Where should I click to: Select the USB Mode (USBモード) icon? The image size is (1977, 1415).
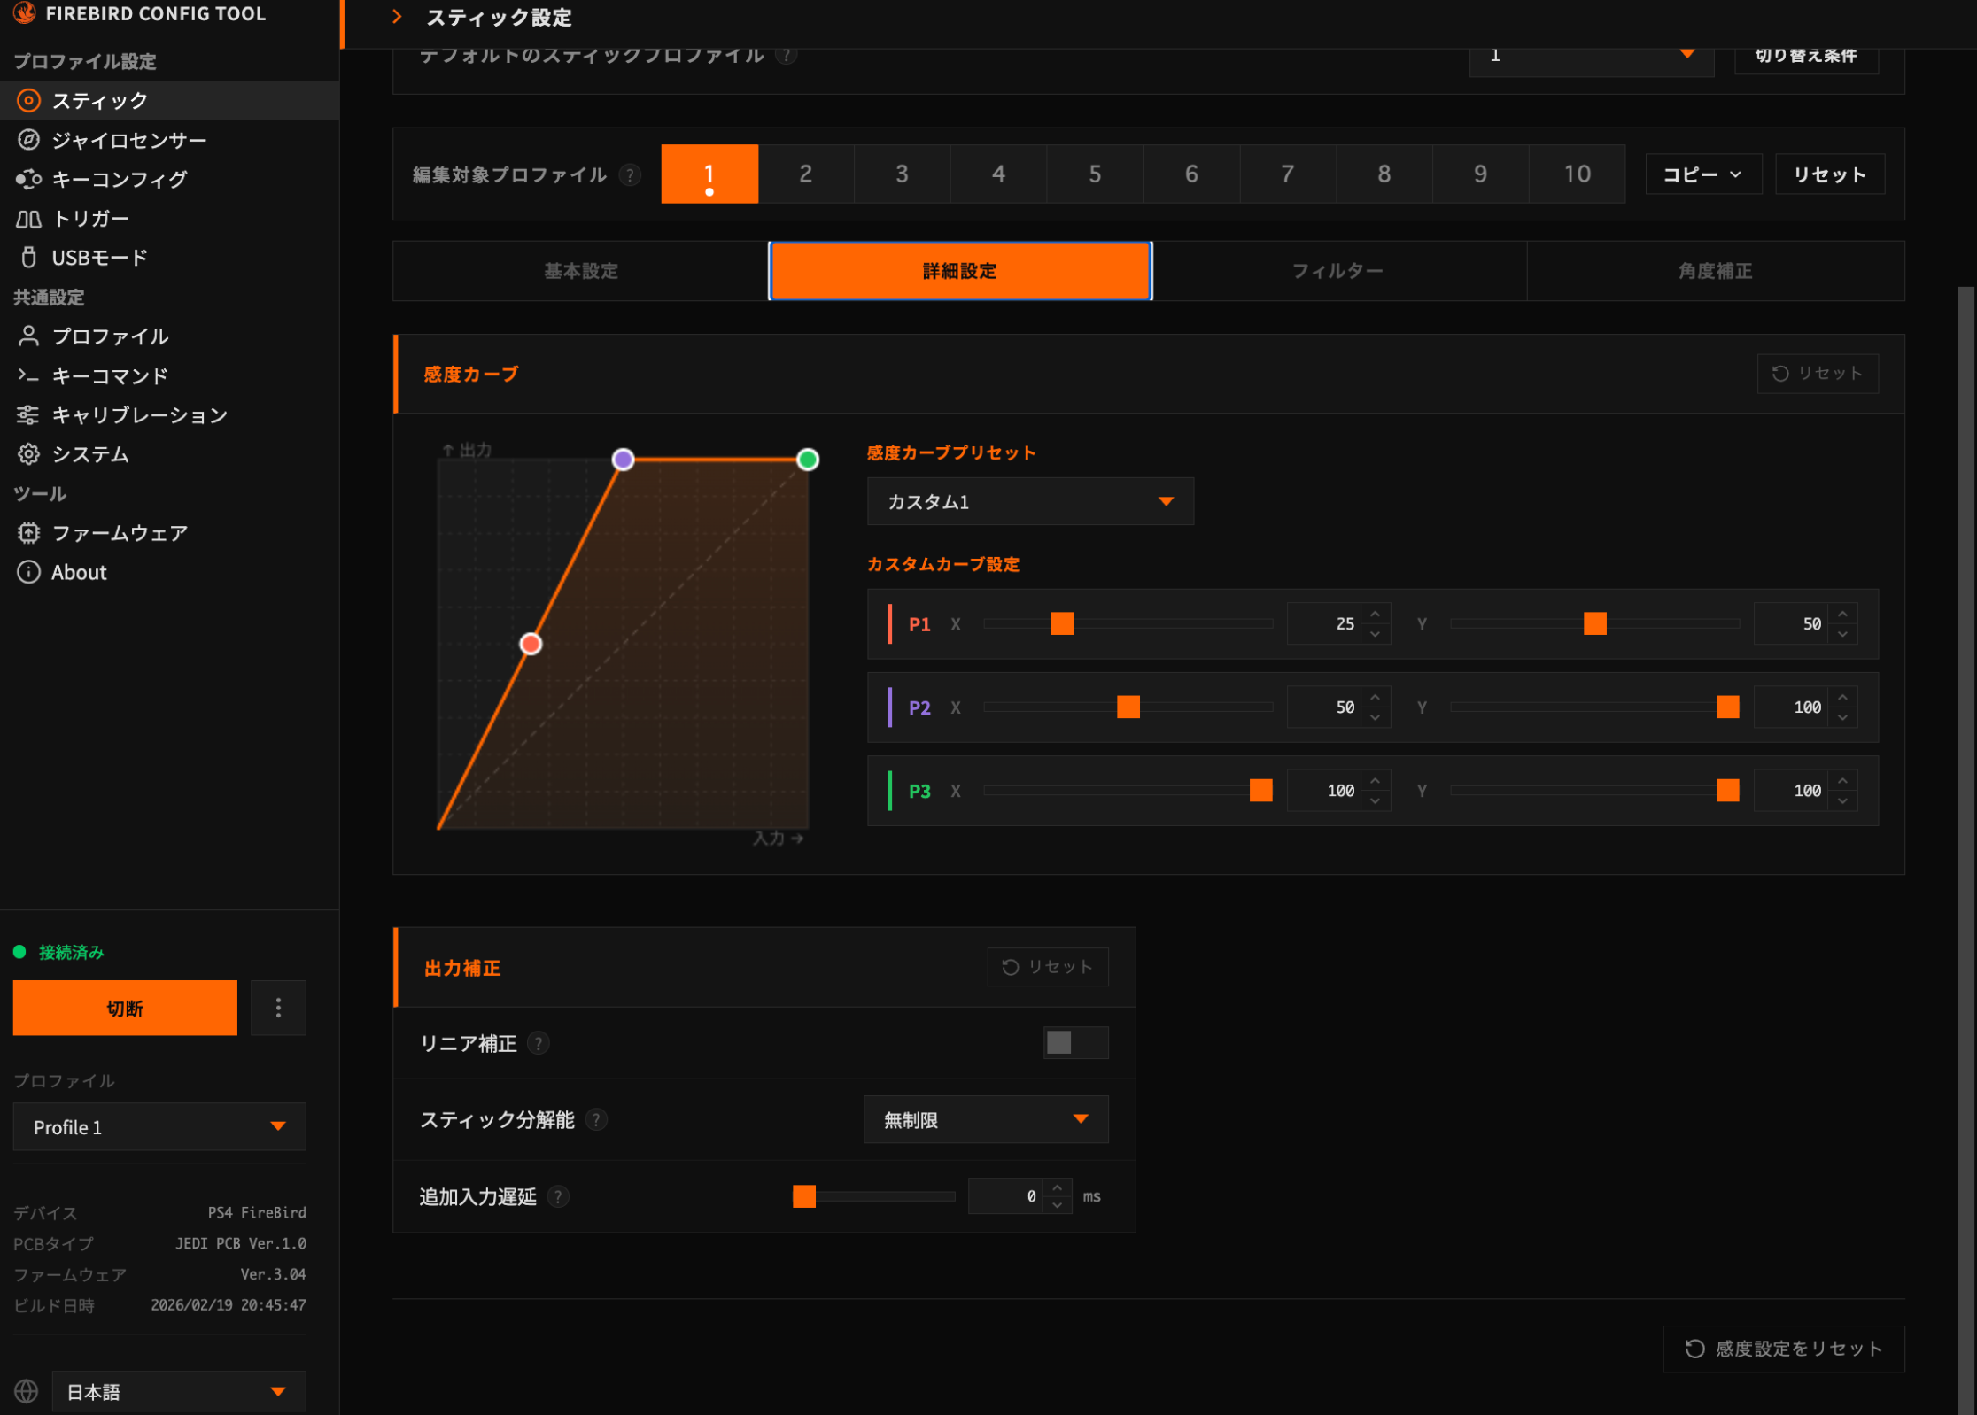coord(28,258)
